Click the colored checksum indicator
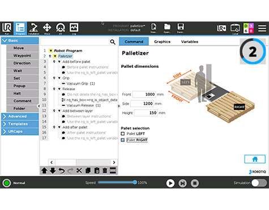Viewport: 269px width, 210px height. click(x=249, y=28)
